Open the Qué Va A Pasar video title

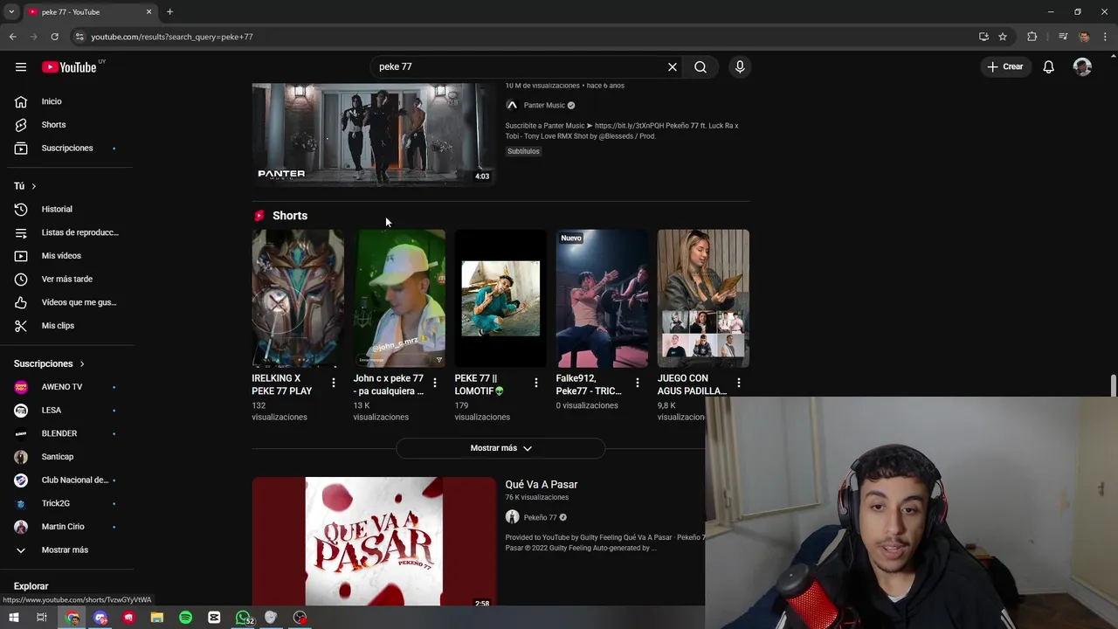[x=542, y=484]
